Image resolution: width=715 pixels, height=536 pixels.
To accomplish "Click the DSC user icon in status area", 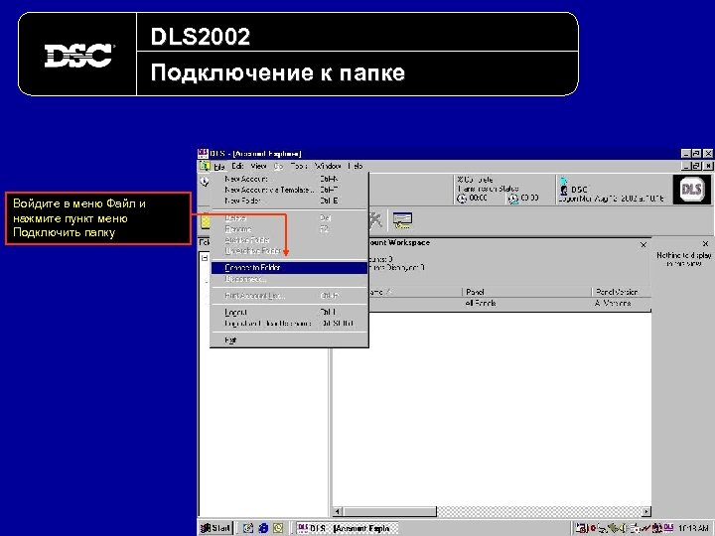I will 564,190.
